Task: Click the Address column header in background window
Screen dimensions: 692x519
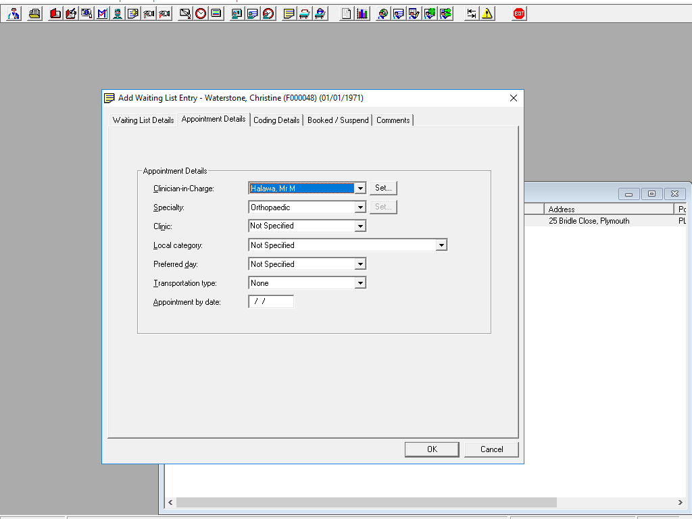Action: coord(609,209)
